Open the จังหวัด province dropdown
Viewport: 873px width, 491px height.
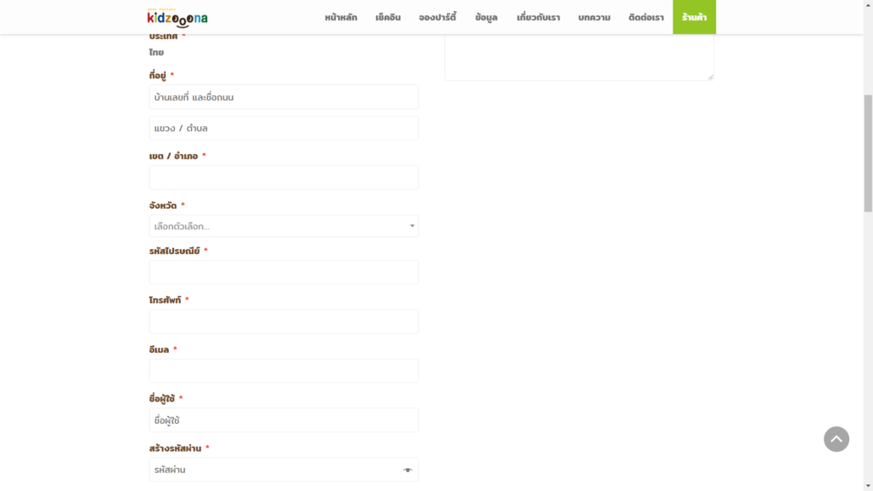point(283,226)
